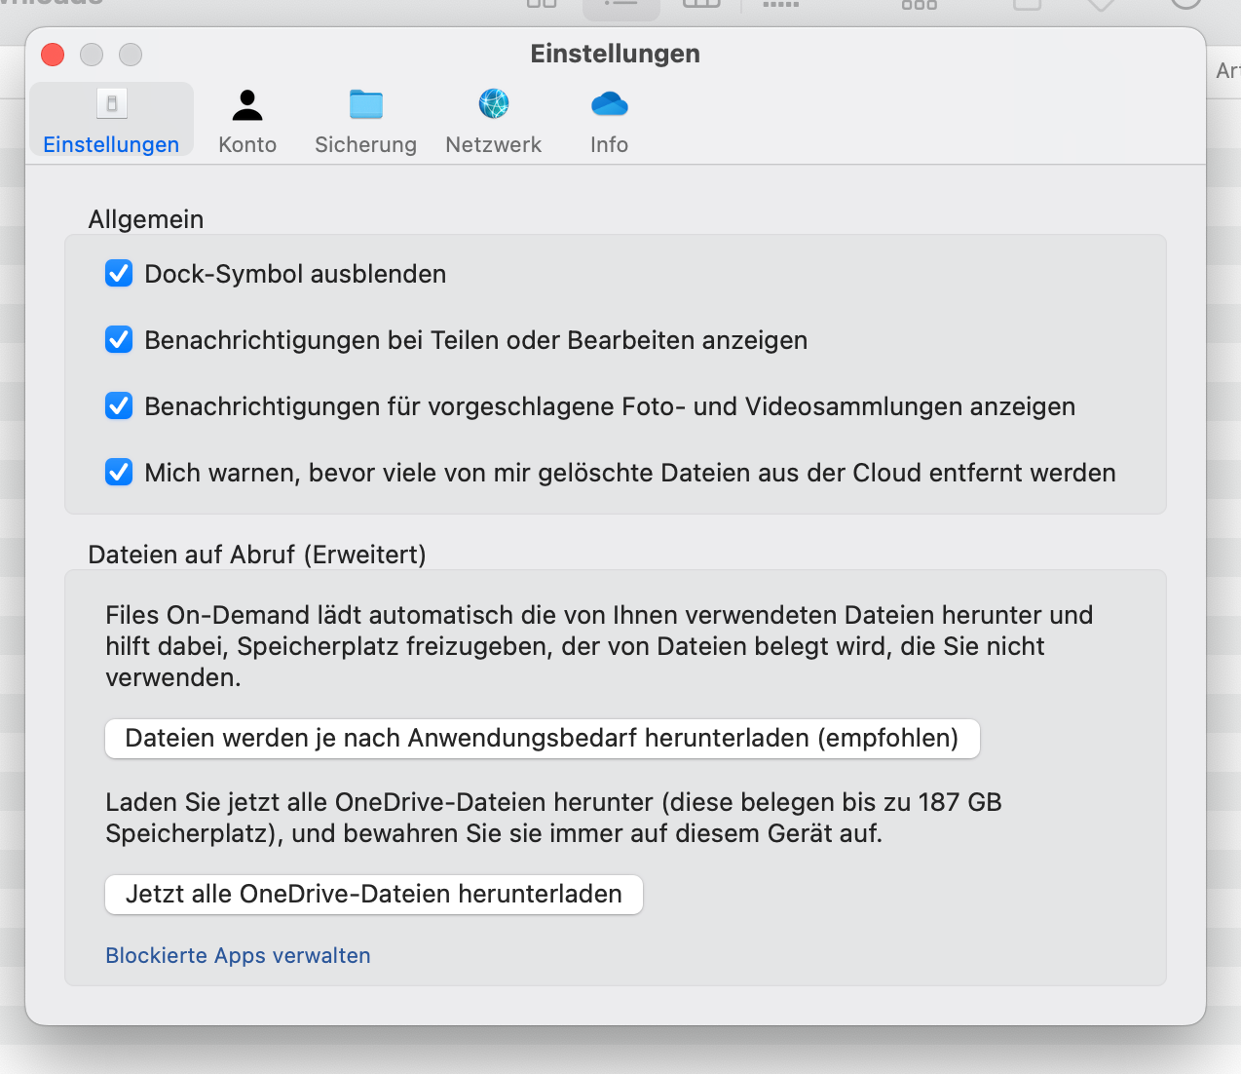Select the Netzwerk globe icon

[494, 103]
